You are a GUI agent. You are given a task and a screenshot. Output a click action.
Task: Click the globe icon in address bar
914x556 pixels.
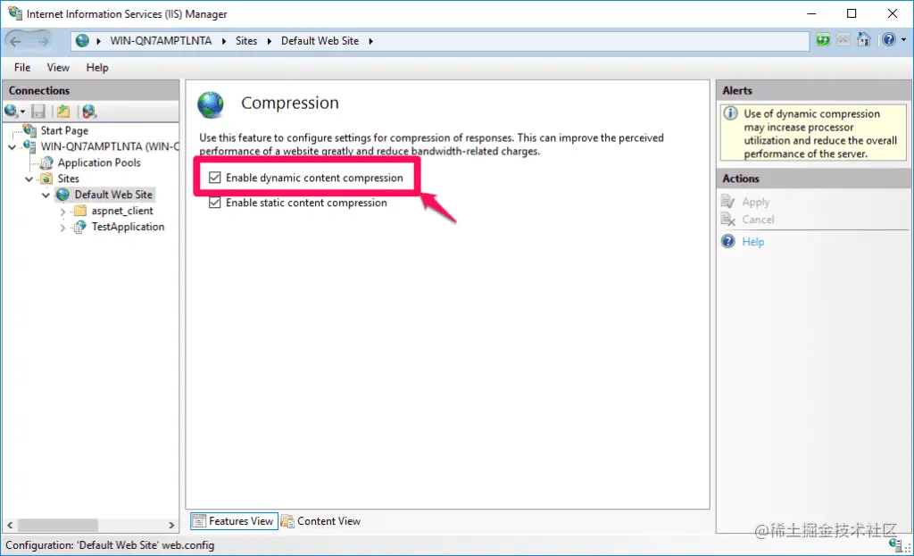pos(82,40)
